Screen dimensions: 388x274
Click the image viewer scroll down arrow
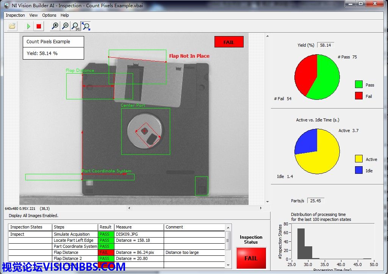coord(268,202)
